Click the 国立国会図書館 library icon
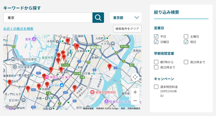This screenshot has height=116, width=216. click(x=13, y=59)
